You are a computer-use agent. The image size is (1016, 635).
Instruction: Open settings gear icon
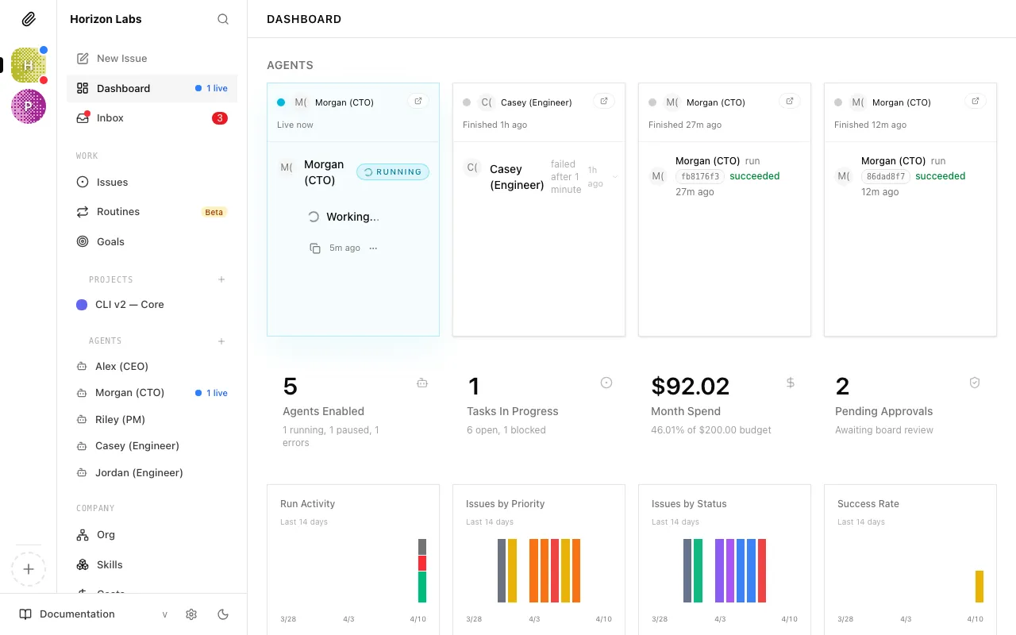(191, 614)
